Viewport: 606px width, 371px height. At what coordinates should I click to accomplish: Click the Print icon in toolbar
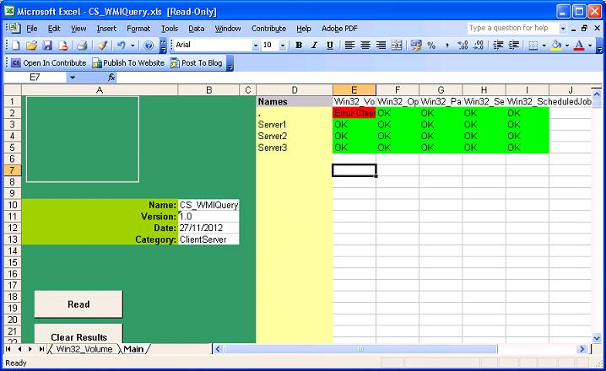click(x=83, y=46)
